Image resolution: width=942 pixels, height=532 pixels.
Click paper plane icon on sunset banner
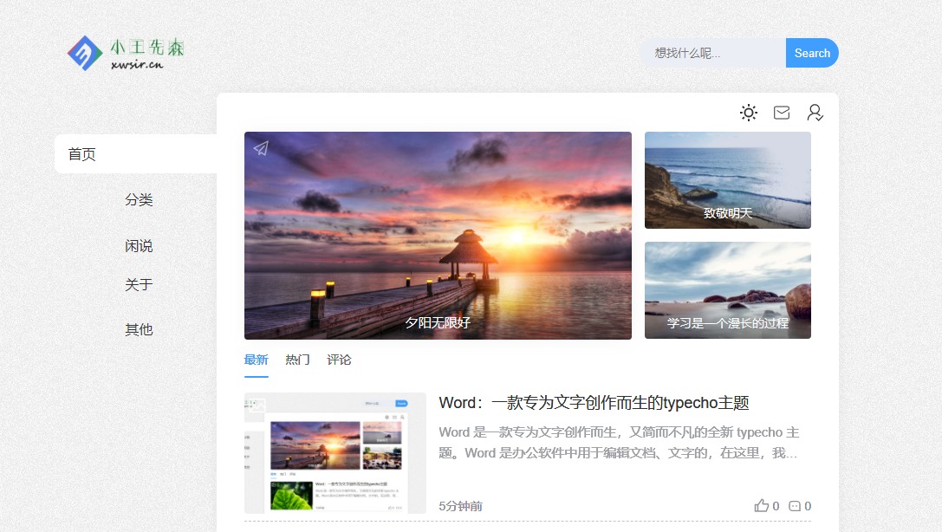[x=261, y=148]
